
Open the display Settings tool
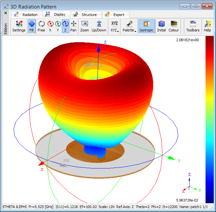[19, 26]
